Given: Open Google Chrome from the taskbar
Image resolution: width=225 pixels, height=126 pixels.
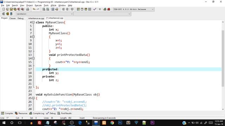Looking at the screenshot, I should [x=112, y=123].
